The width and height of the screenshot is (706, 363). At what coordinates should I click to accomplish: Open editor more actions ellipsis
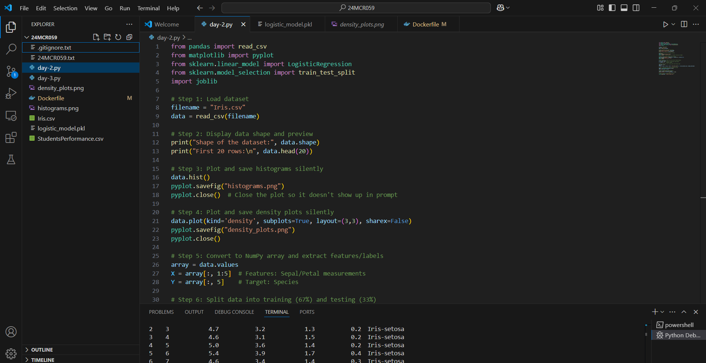696,24
